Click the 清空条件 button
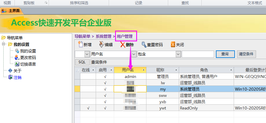The width and height of the screenshot is (266, 123). [x=246, y=54]
